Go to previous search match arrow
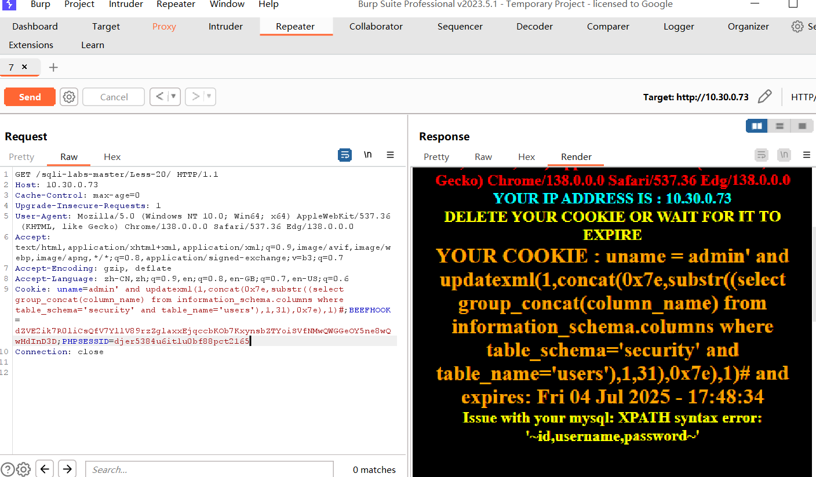This screenshot has height=477, width=816. [45, 469]
